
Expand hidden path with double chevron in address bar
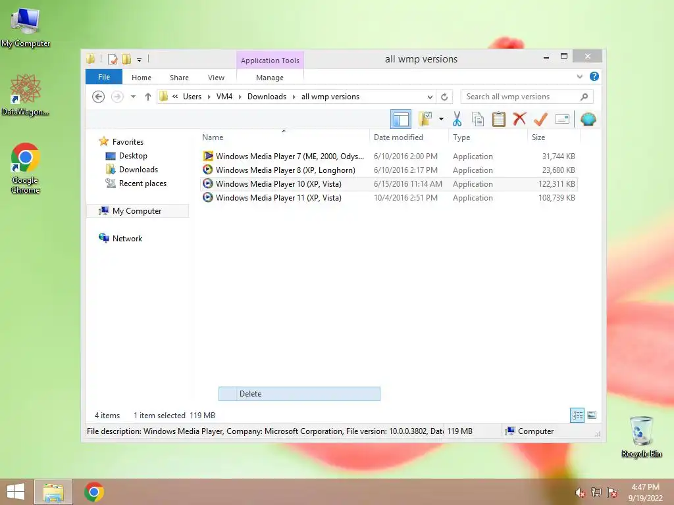coord(175,96)
